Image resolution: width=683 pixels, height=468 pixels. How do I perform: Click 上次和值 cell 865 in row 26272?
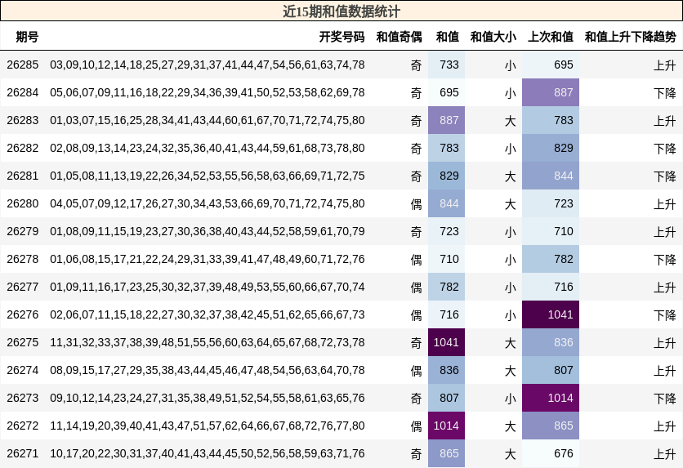[x=551, y=426]
